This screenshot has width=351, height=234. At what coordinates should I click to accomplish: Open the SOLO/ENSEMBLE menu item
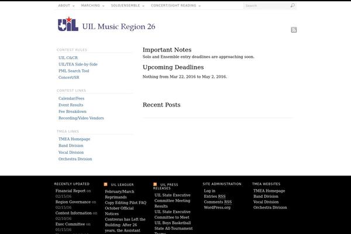tap(125, 5)
